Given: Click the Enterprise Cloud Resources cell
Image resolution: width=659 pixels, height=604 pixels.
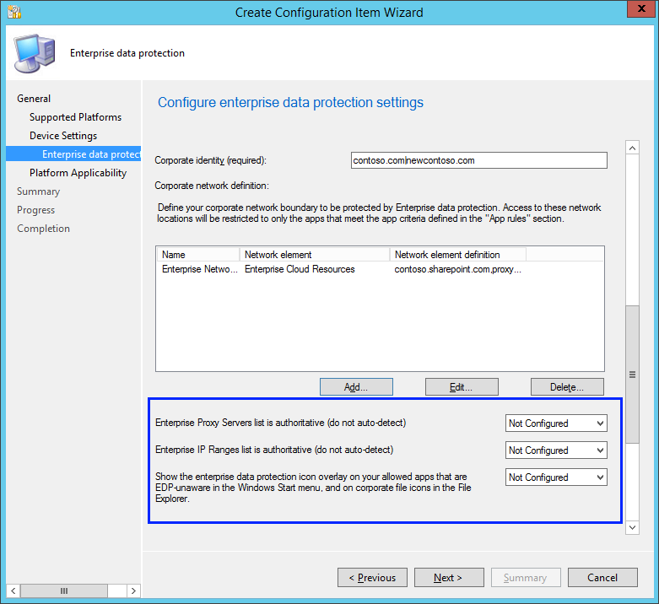Looking at the screenshot, I should [300, 269].
